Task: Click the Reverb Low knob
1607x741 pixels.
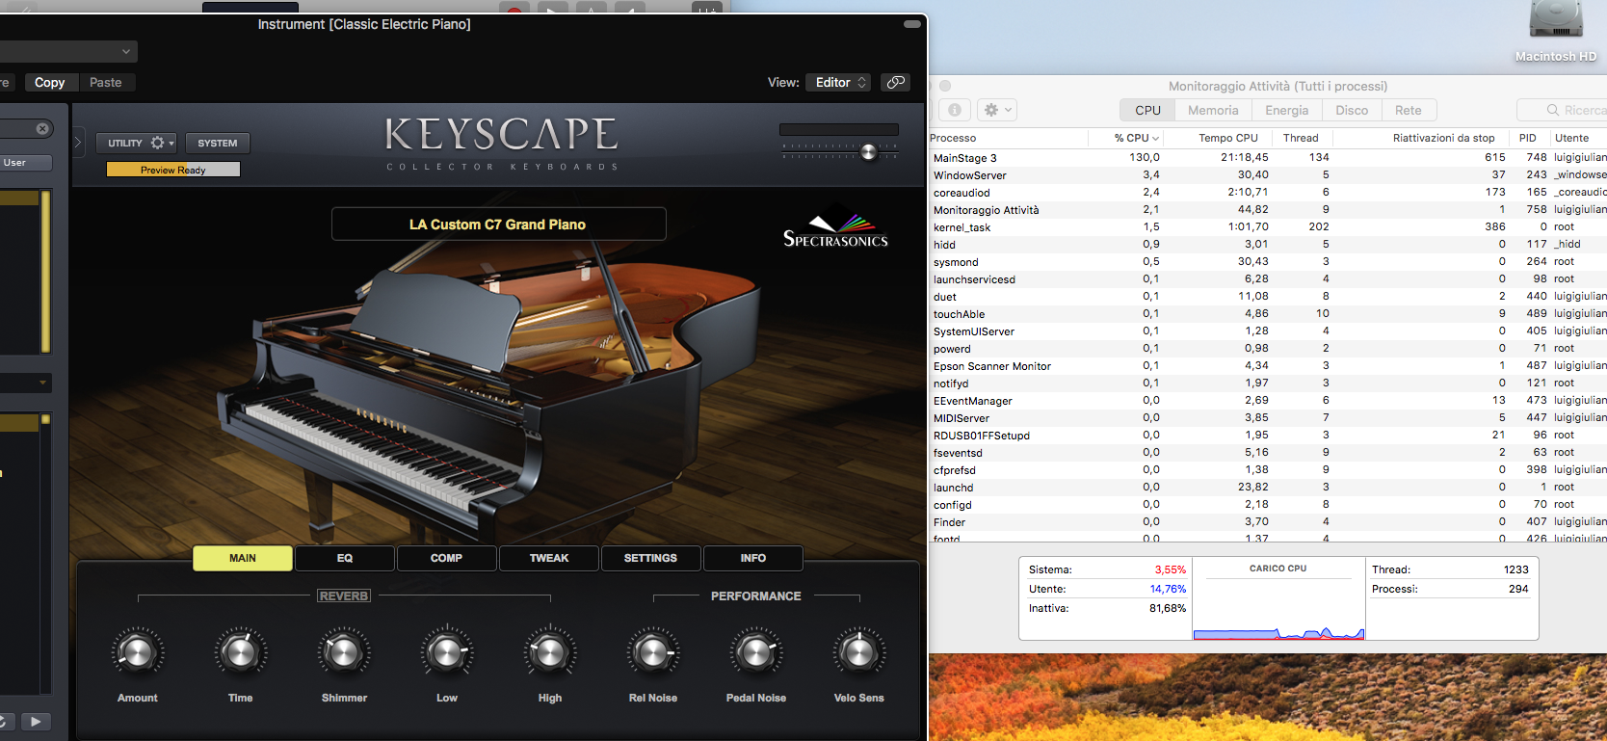Action: point(446,652)
